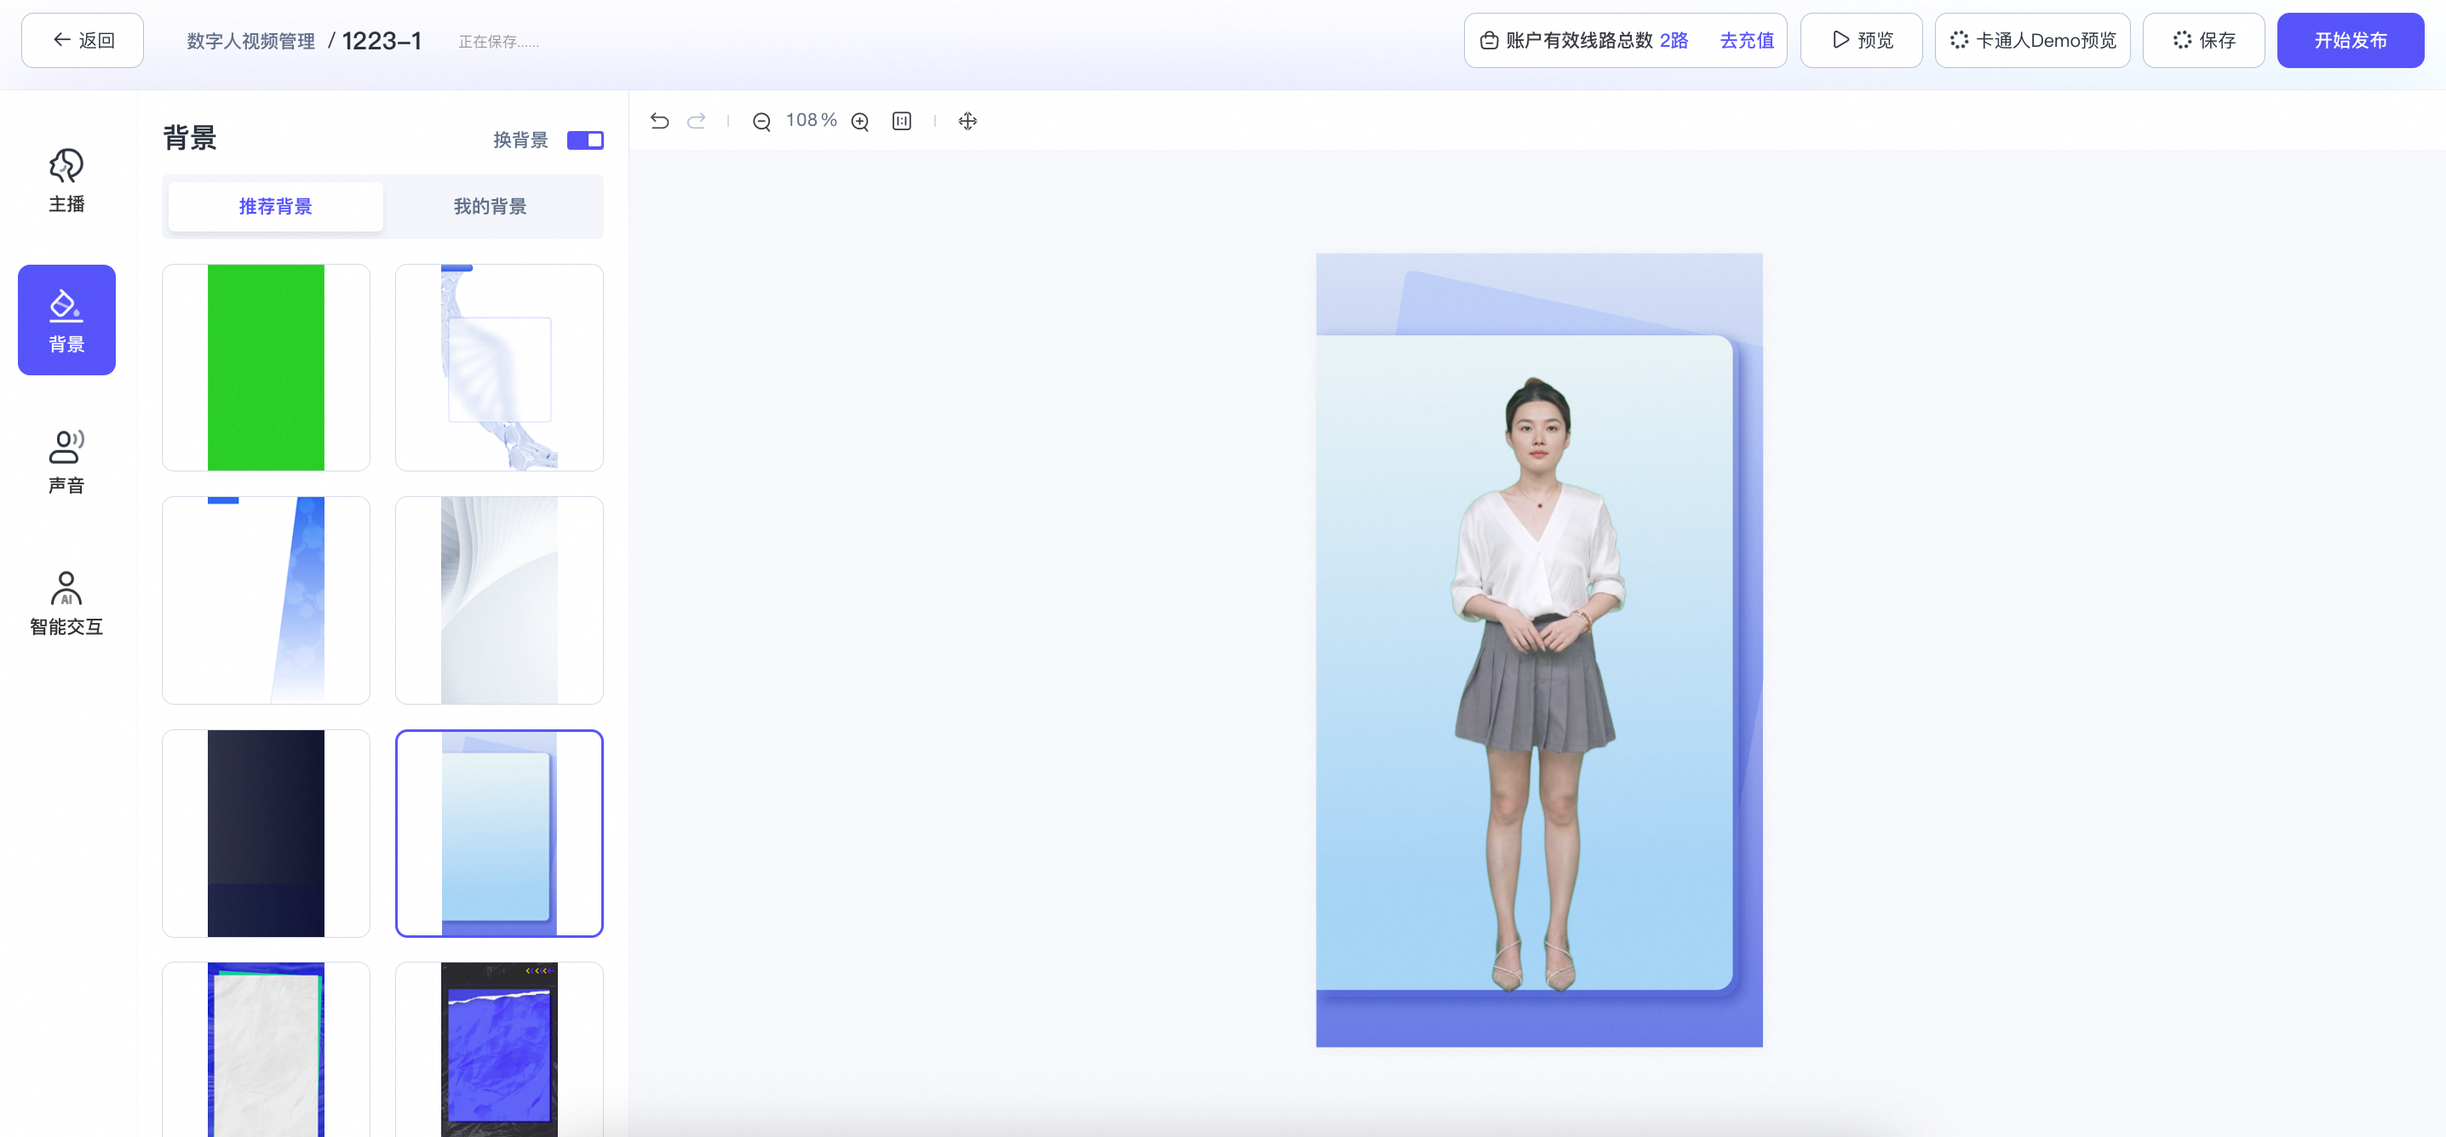Select the 背景 background sidebar item
The width and height of the screenshot is (2446, 1137).
pos(66,320)
